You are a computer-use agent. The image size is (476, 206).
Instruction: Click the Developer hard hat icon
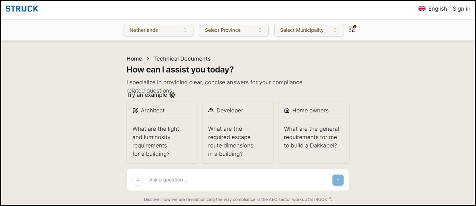pos(211,110)
